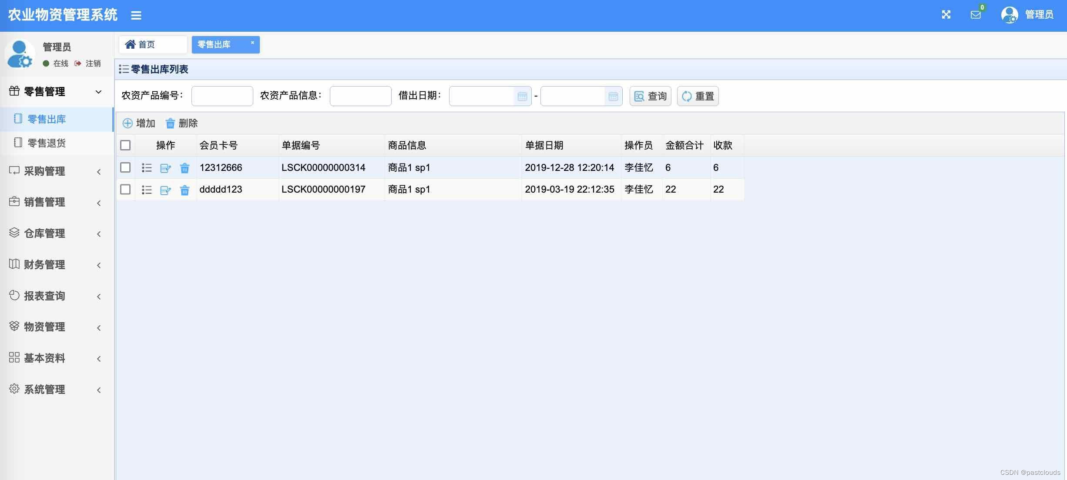Open details list icon for member 12312666

147,168
